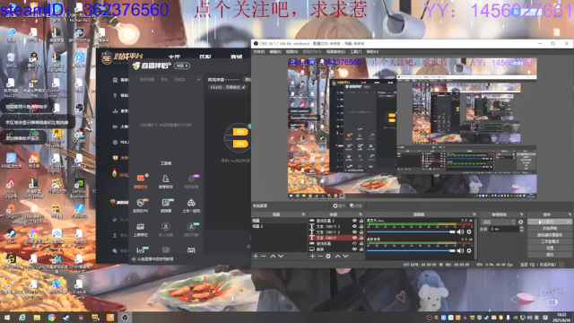Adjust the Mic/Aux volume slider
This screenshot has width=574, height=323.
(411, 231)
